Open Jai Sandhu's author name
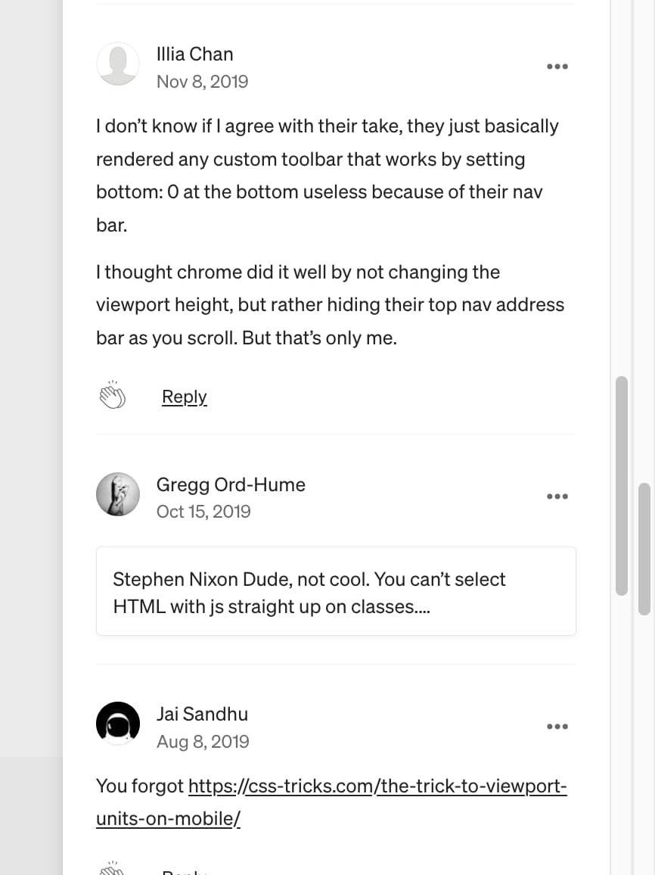 click(202, 714)
